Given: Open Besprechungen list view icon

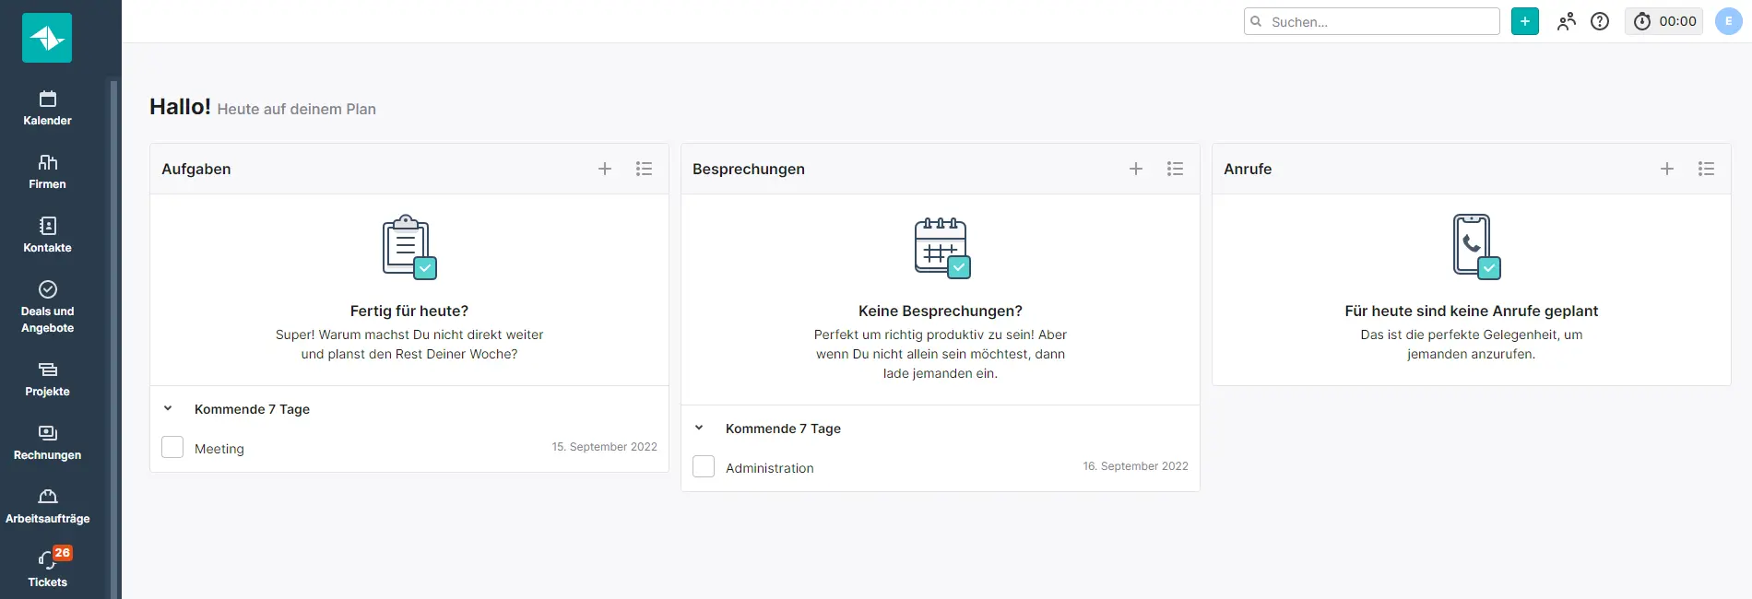Looking at the screenshot, I should pyautogui.click(x=1175, y=169).
